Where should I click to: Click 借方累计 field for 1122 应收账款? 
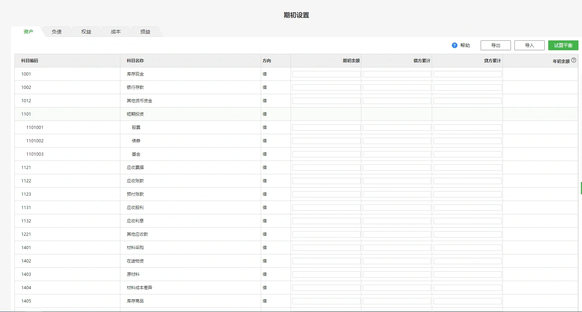(397, 181)
